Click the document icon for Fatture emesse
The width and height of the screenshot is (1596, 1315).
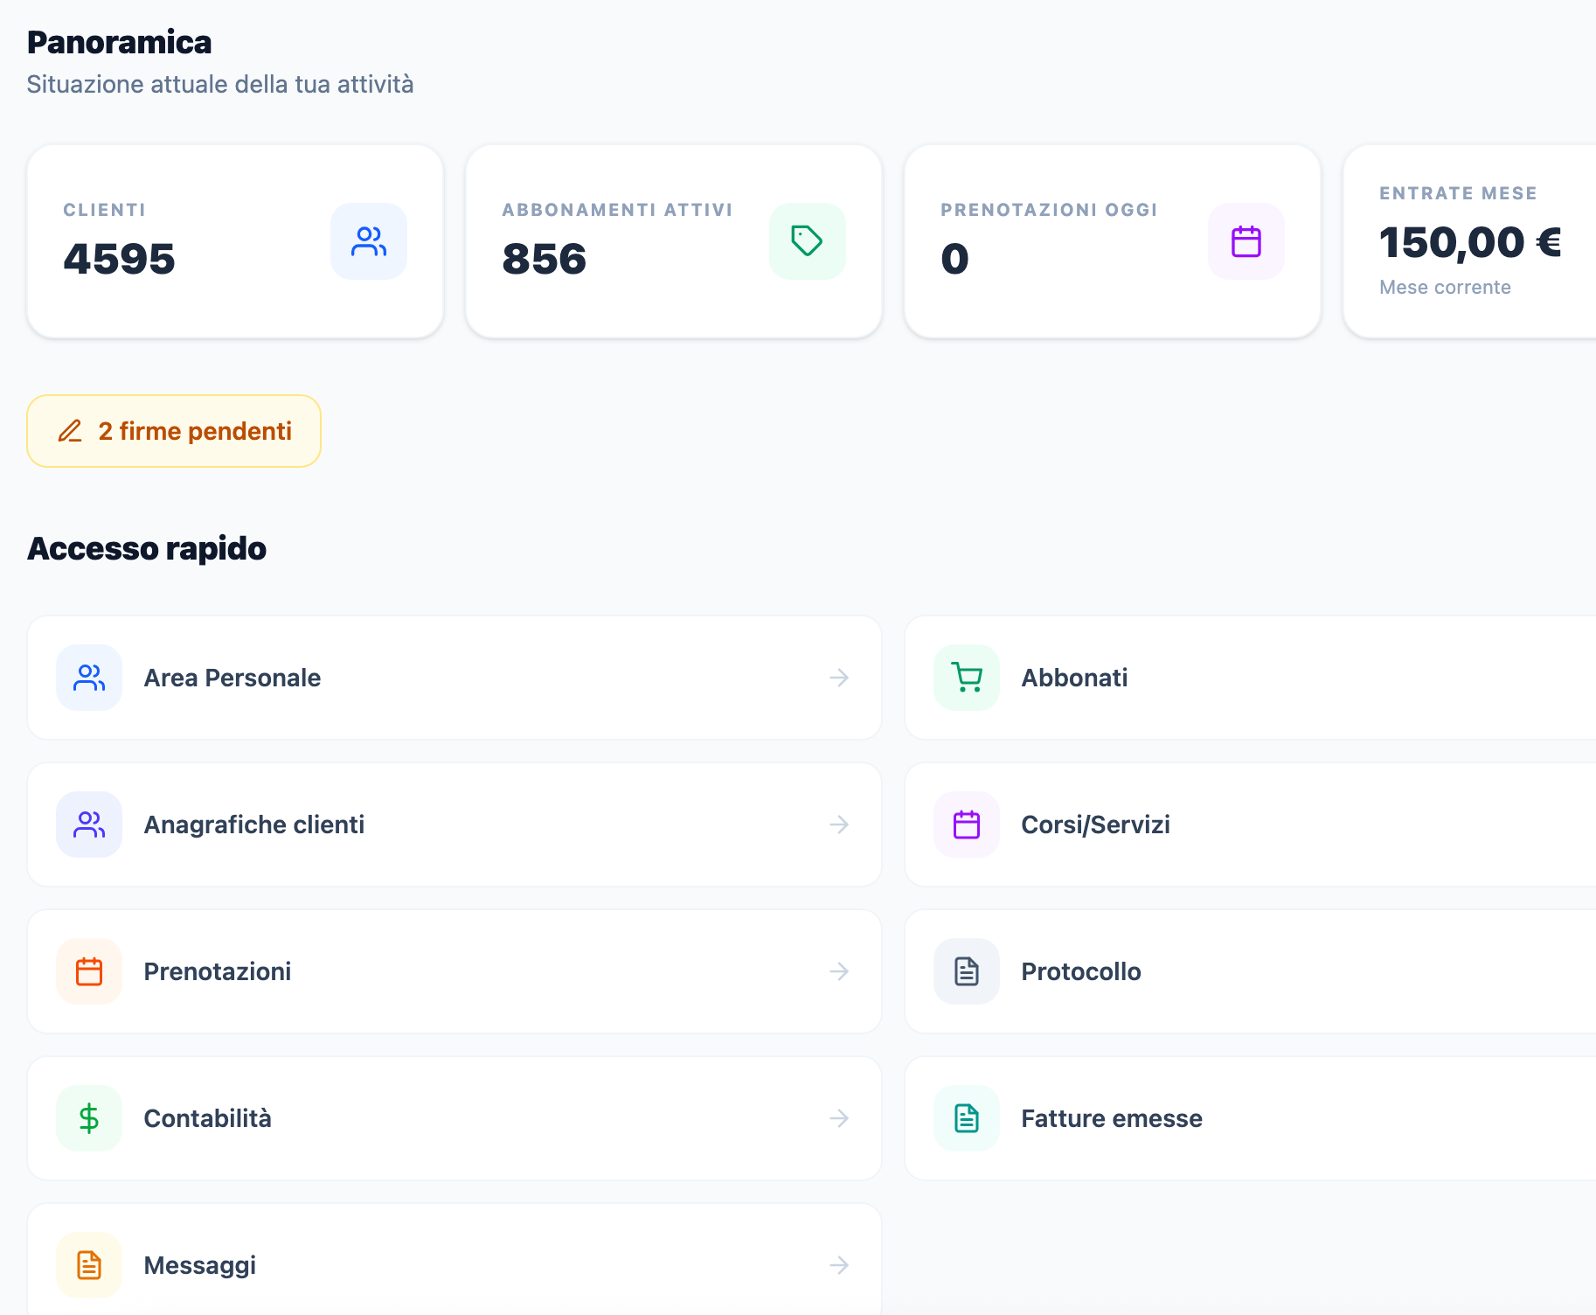[966, 1118]
